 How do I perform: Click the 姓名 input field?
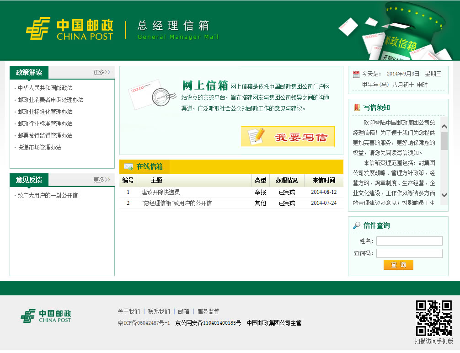tap(409, 241)
